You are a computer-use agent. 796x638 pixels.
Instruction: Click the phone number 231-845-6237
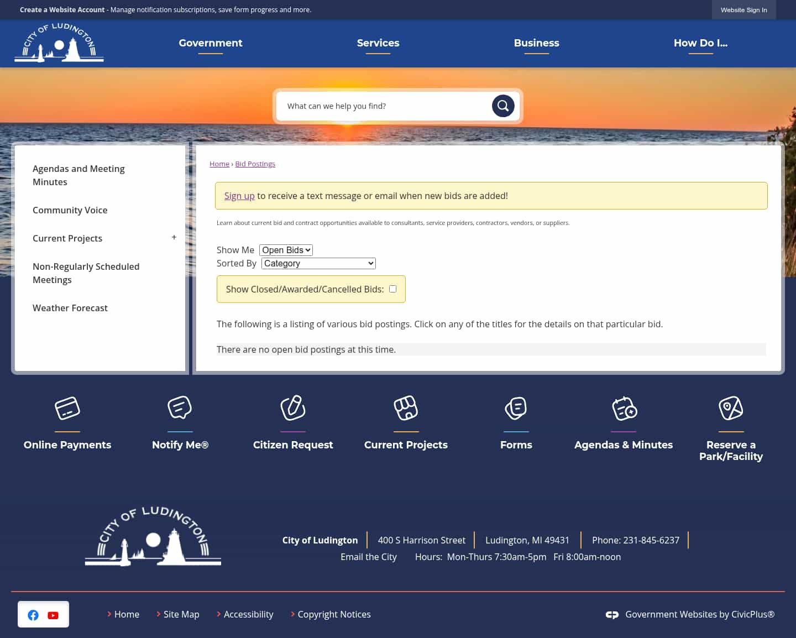point(651,540)
